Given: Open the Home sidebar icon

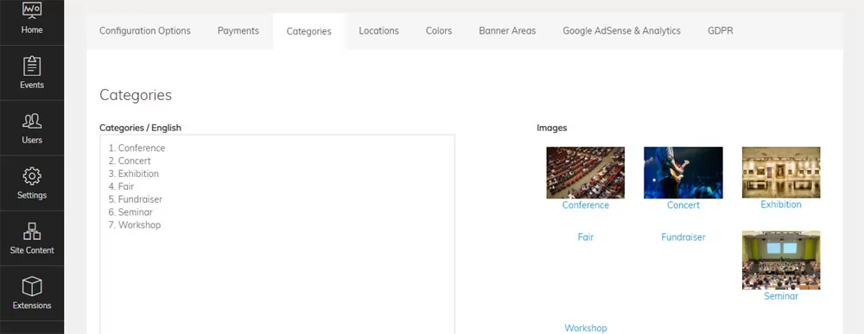Looking at the screenshot, I should (x=32, y=9).
